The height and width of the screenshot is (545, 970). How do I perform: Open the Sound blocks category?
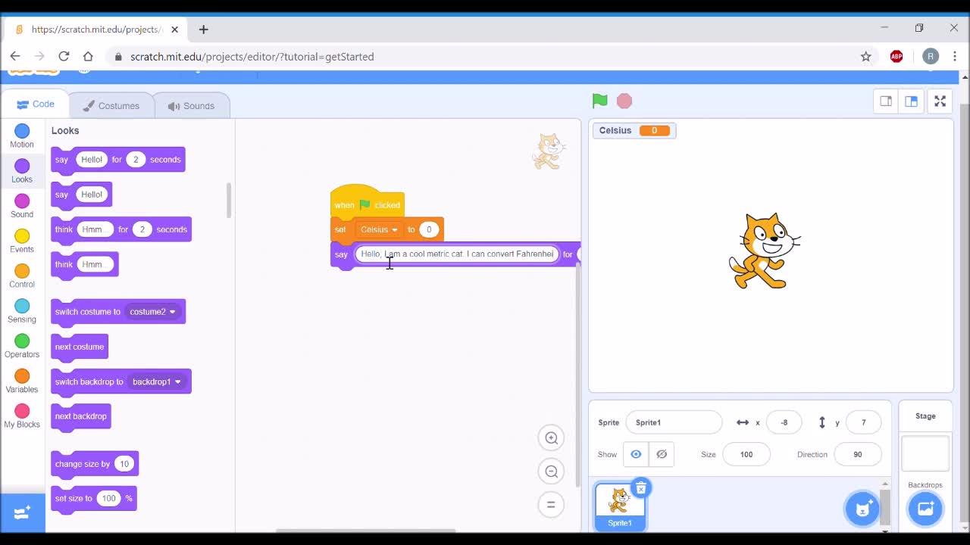tap(22, 206)
